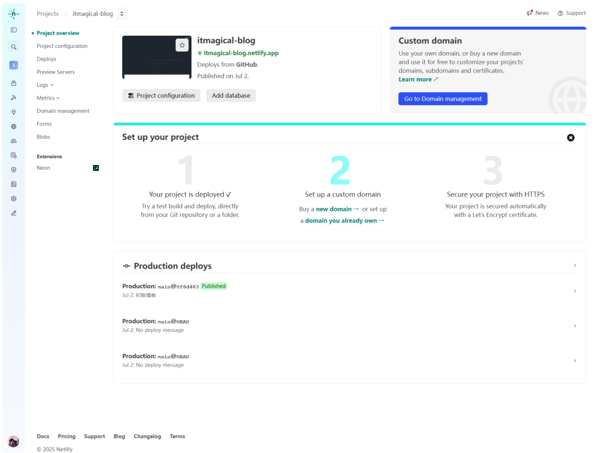Click the gear settings icon in sidebar rail
595x453 pixels.
(x=13, y=198)
